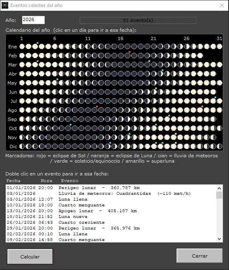Click the Calcular button

coord(30,256)
